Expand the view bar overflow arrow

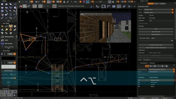[x=135, y=2]
